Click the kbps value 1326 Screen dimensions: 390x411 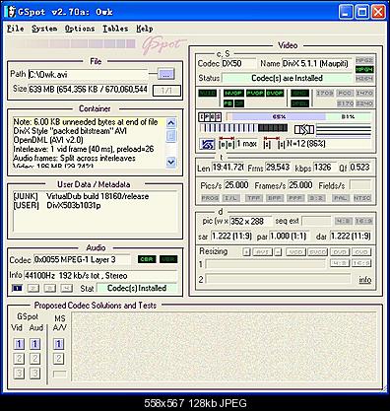325,168
